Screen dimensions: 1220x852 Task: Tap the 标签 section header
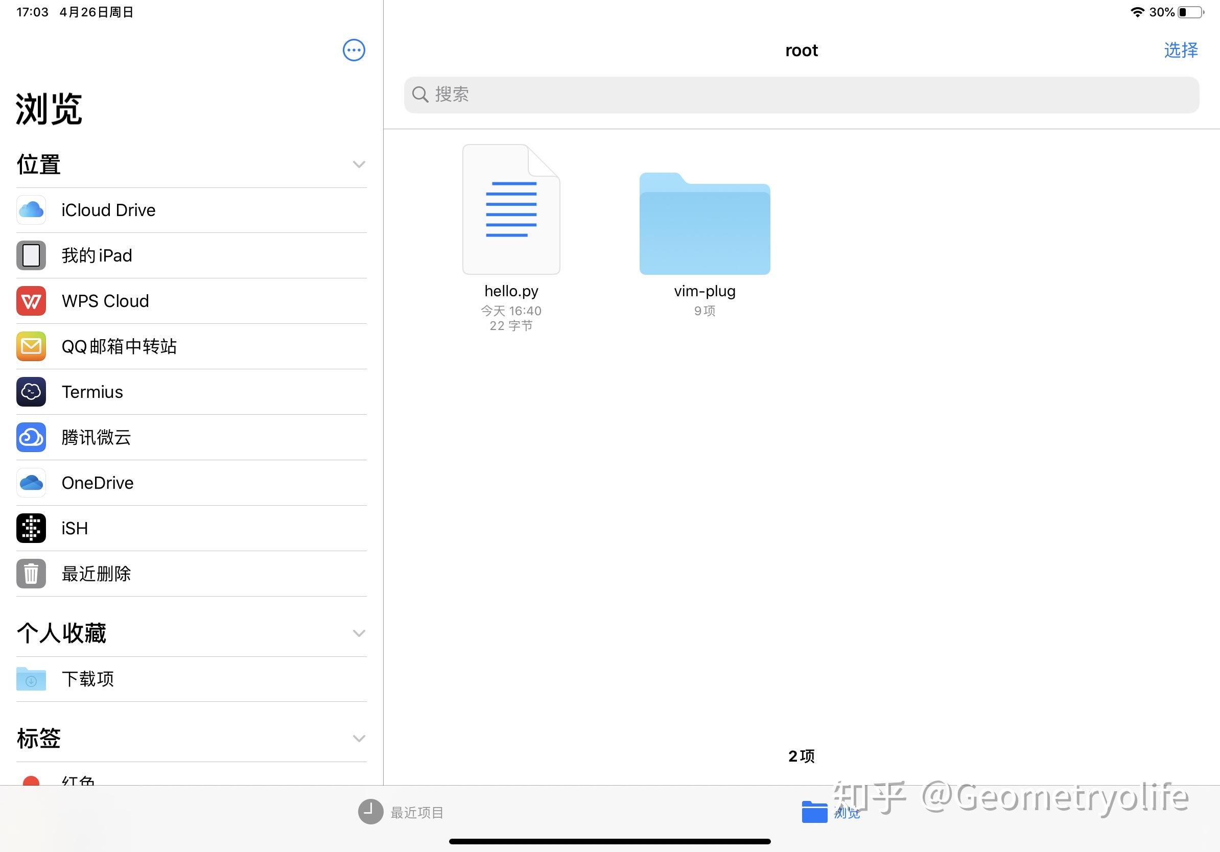pos(39,738)
